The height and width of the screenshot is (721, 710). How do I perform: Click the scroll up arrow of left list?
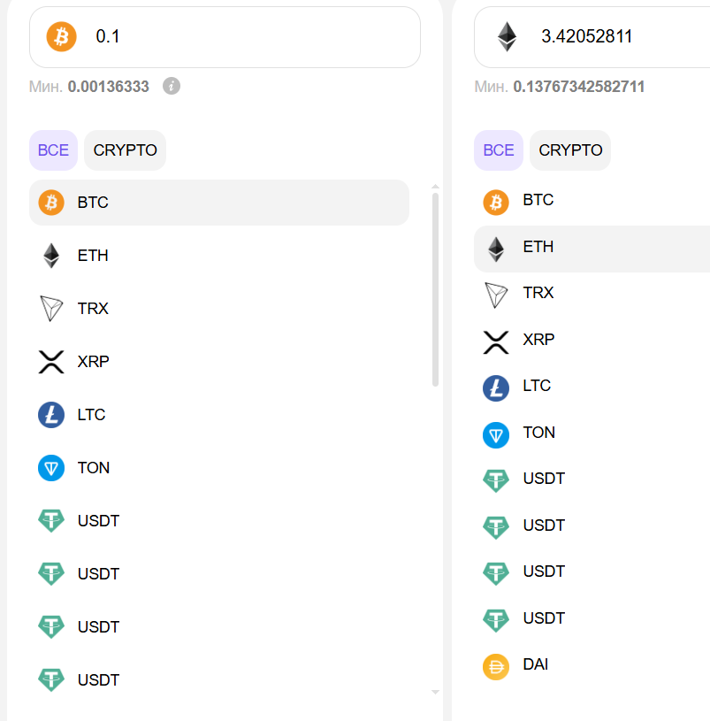435,187
